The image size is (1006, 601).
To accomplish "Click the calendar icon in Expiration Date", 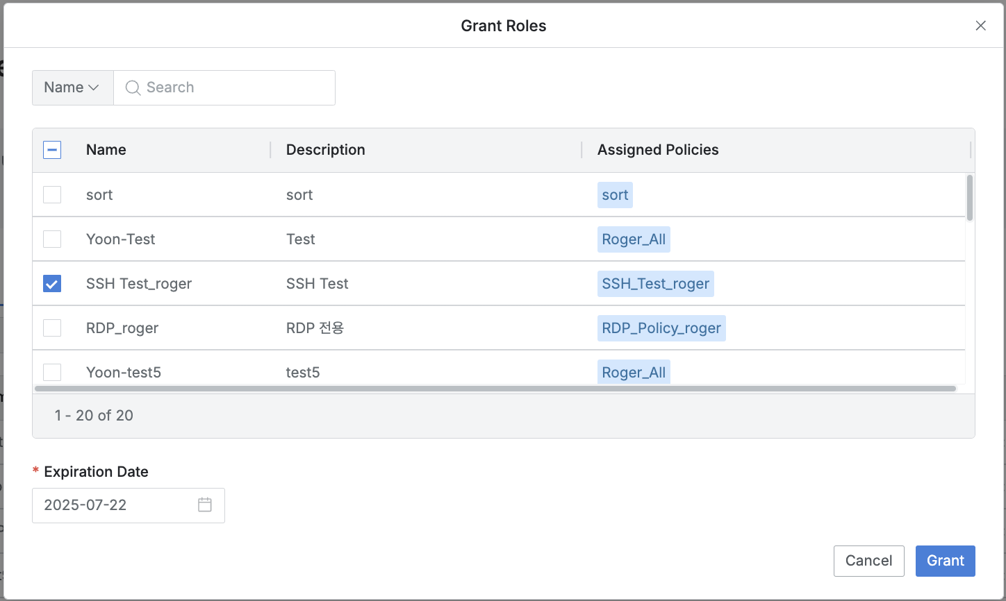I will pyautogui.click(x=204, y=505).
